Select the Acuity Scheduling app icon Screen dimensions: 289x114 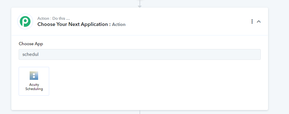(34, 76)
